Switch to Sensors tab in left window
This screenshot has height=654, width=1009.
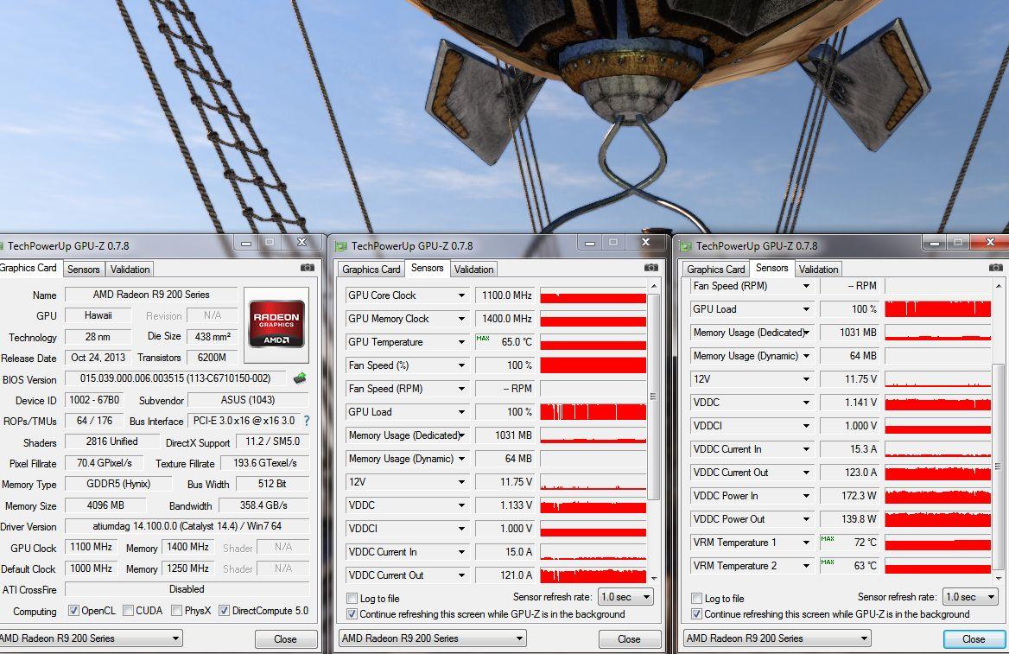click(84, 269)
